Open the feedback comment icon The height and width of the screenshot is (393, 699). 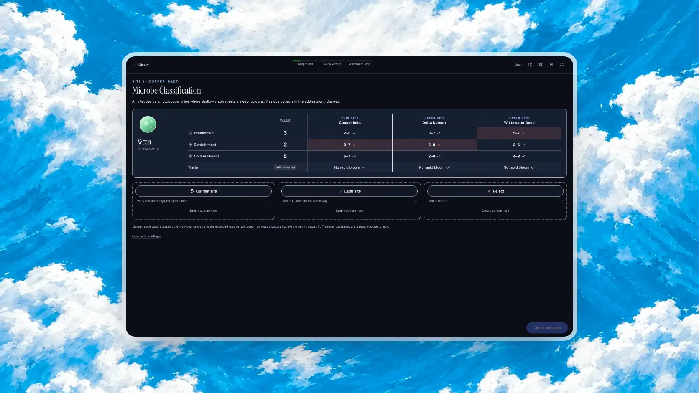(551, 65)
